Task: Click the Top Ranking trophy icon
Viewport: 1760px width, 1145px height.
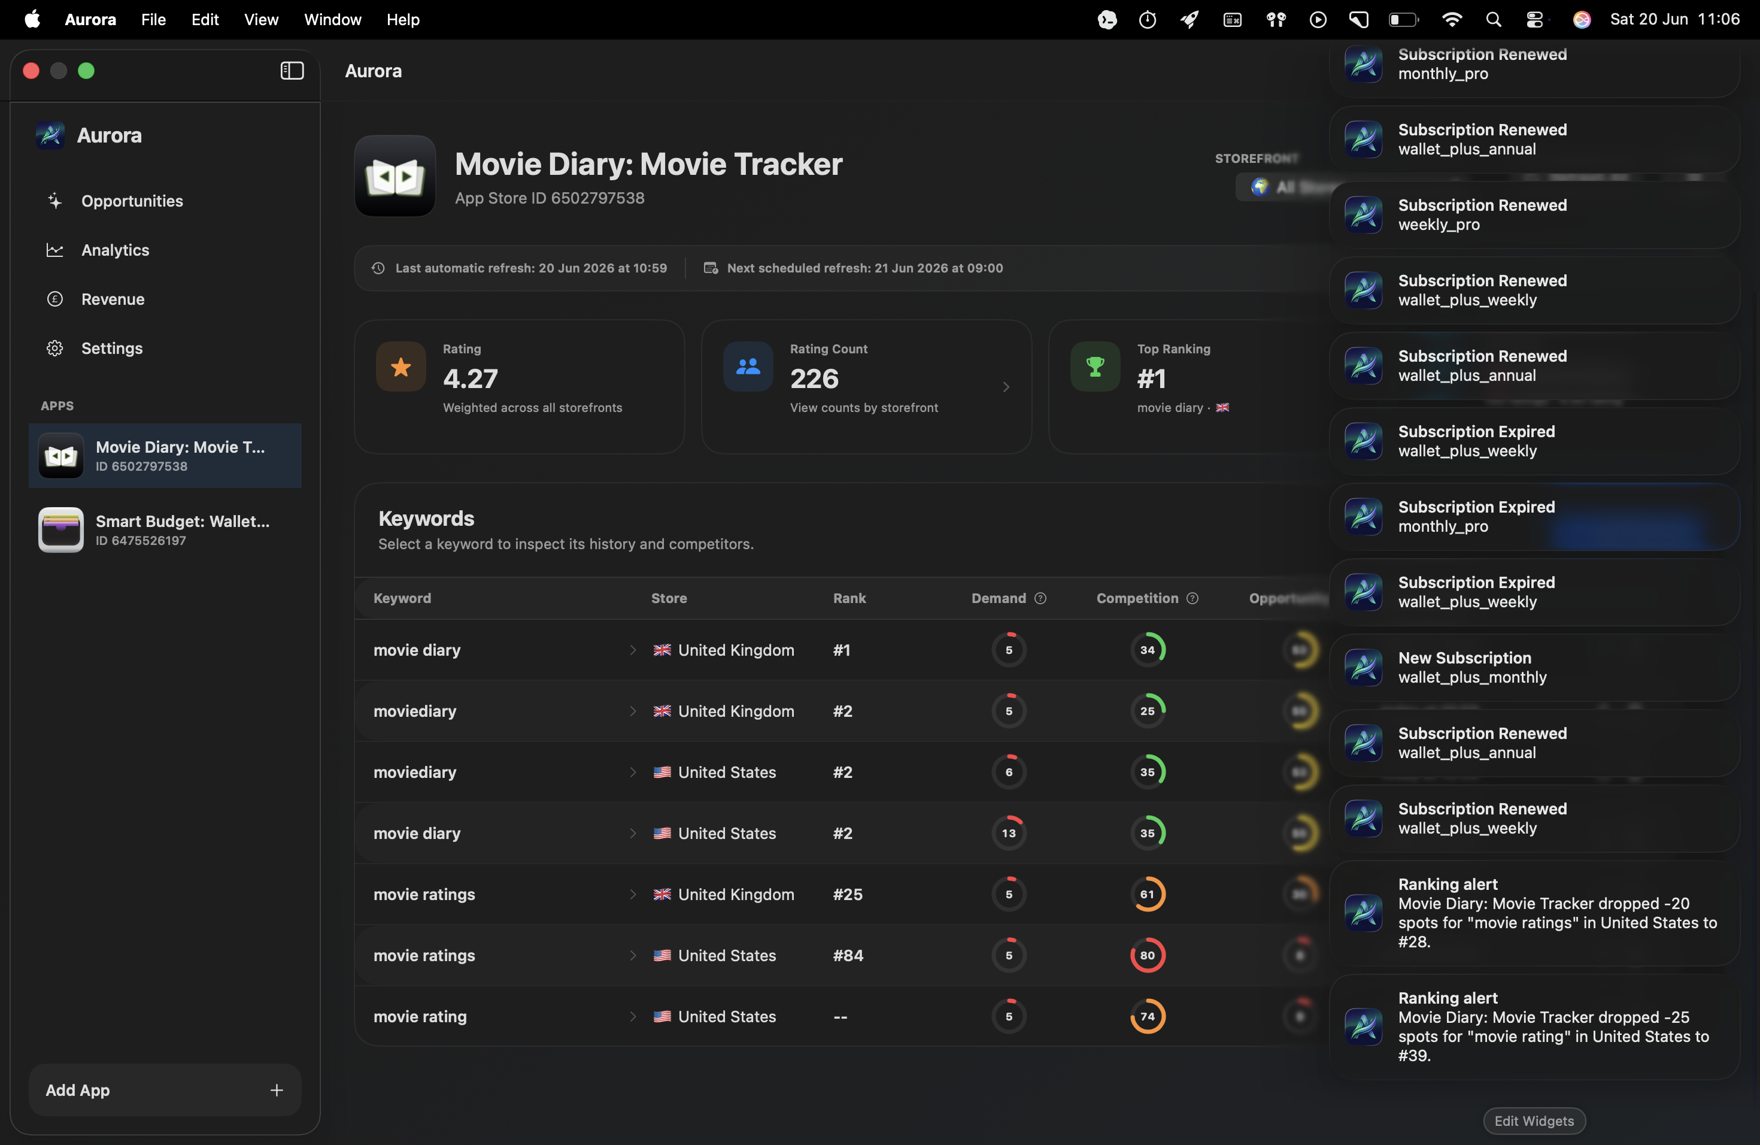Action: pos(1094,366)
